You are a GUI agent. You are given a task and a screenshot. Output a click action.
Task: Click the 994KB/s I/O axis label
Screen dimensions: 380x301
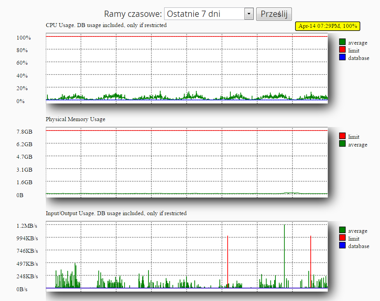[27, 239]
